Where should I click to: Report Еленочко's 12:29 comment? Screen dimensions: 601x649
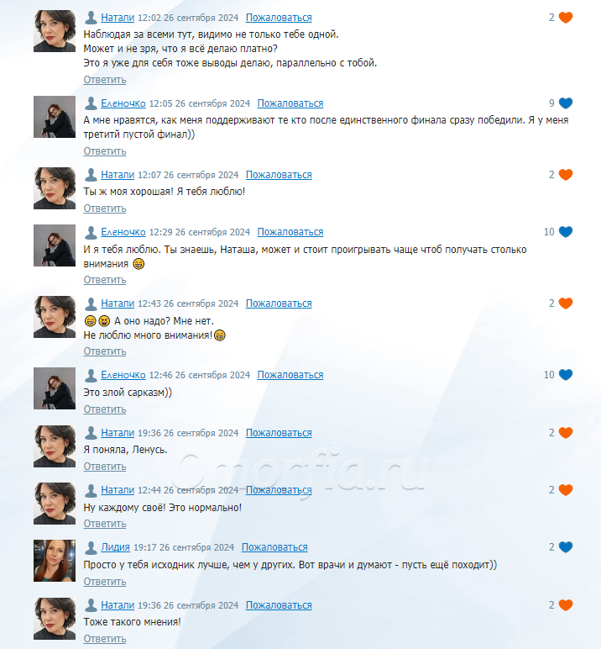290,232
